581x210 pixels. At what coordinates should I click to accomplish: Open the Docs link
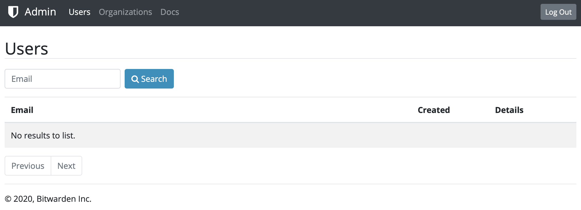[x=170, y=12]
